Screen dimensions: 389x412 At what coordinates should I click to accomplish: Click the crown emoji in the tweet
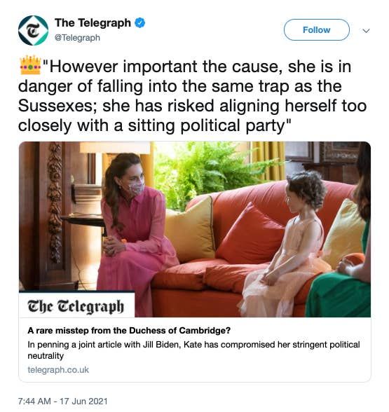point(31,65)
